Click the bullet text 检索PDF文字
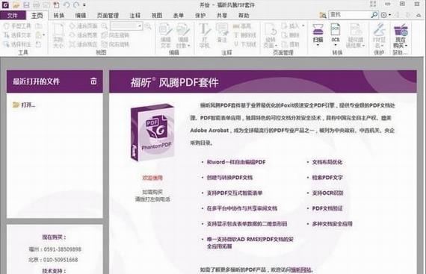This screenshot has height=274, width=426. (x=327, y=178)
